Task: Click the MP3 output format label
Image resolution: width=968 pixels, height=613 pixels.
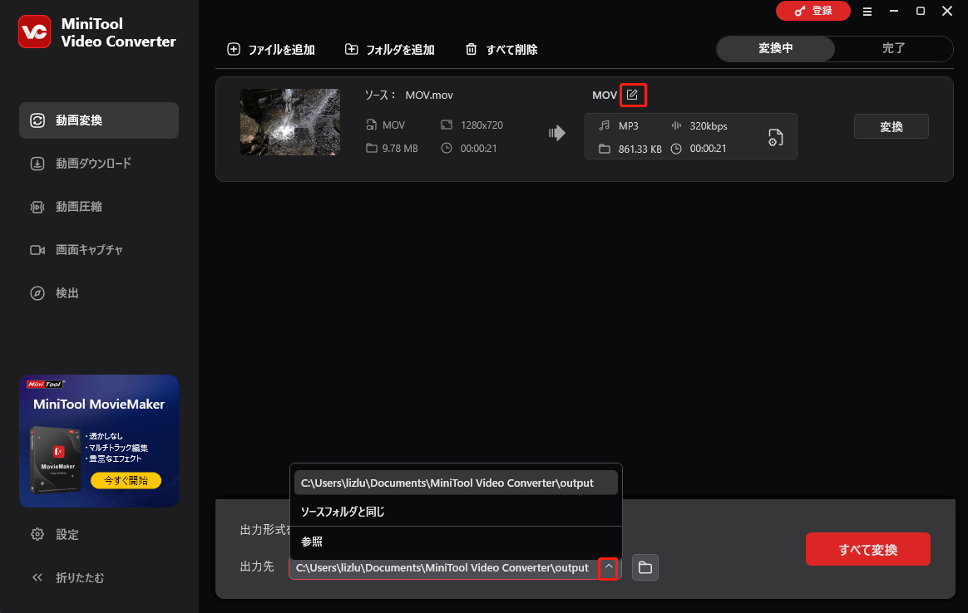Action: tap(629, 125)
